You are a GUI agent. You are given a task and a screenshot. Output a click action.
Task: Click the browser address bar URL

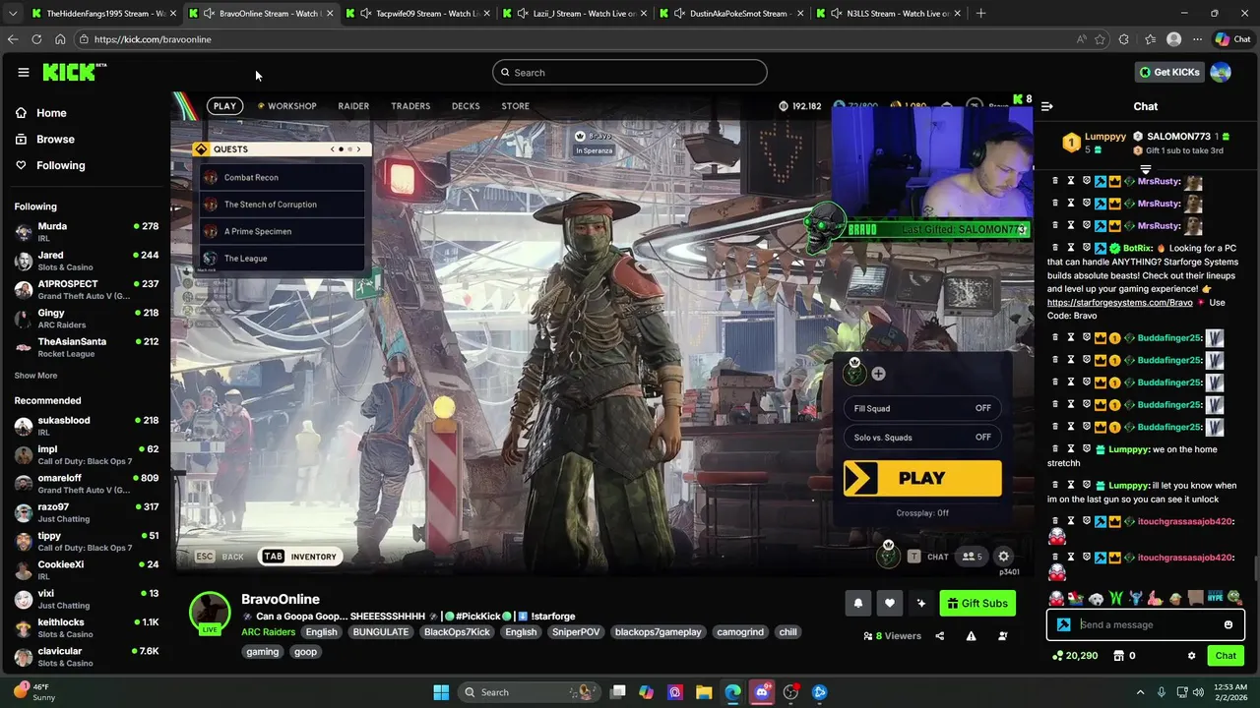point(153,39)
